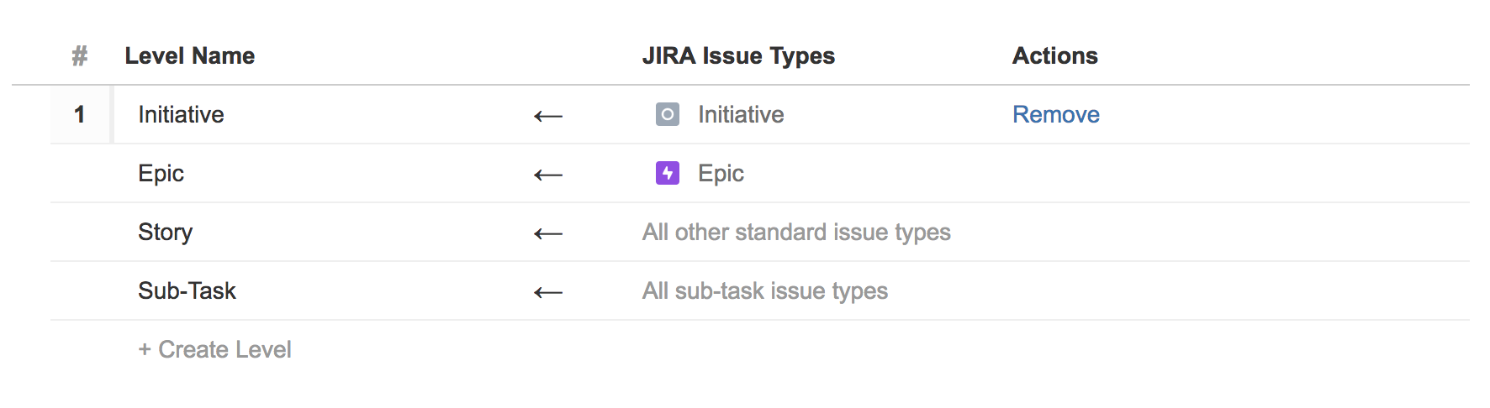
Task: Click the arrow in the Story row
Action: (x=548, y=233)
